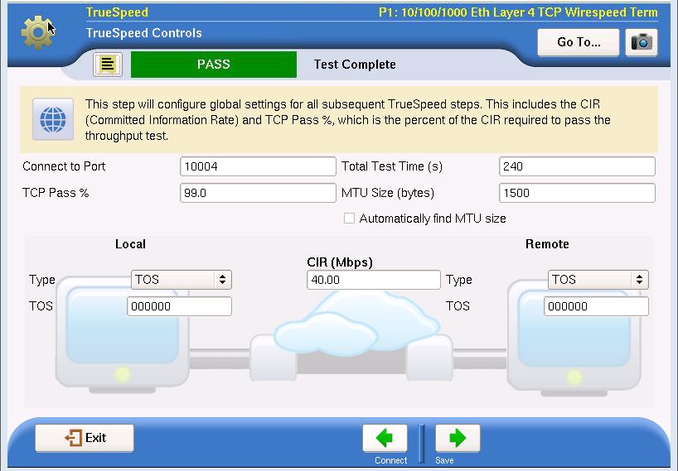Click the globe global settings icon

coord(53,119)
